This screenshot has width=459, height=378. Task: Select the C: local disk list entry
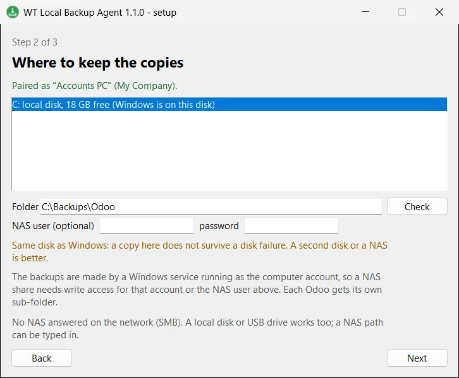pyautogui.click(x=229, y=105)
